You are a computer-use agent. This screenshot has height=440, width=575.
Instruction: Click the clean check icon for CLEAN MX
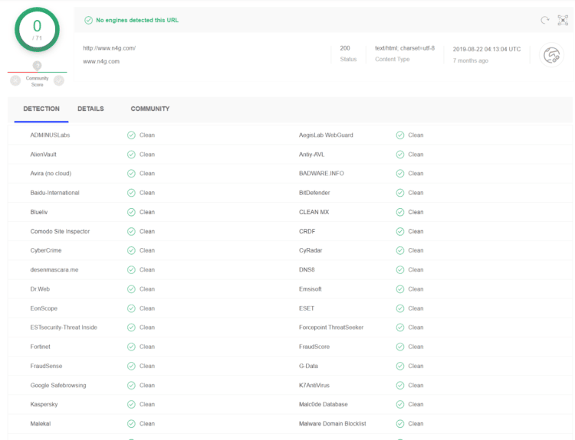(x=400, y=212)
